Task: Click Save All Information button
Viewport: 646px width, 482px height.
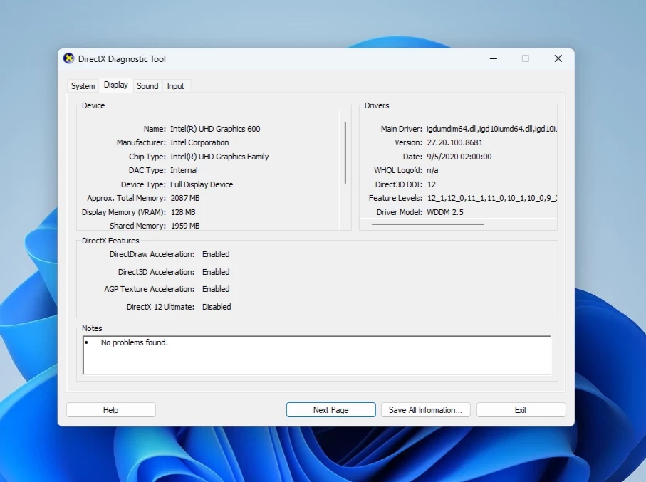Action: (x=426, y=410)
